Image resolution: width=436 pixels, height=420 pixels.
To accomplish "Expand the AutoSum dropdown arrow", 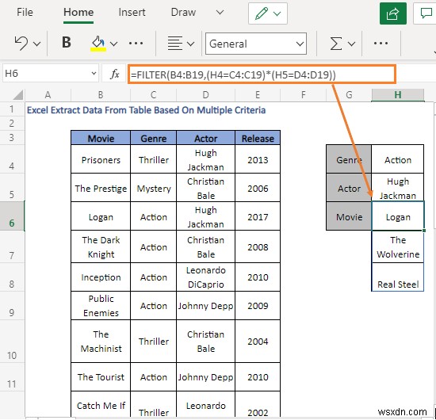I will click(x=351, y=44).
